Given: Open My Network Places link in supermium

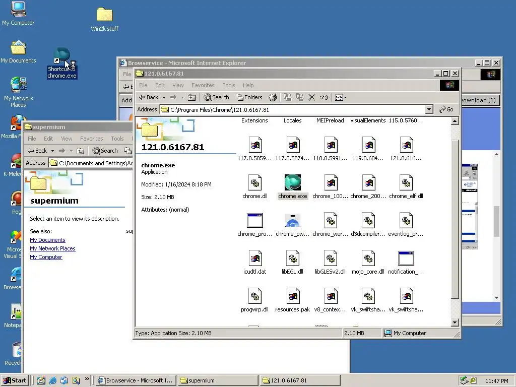Looking at the screenshot, I should [x=52, y=248].
